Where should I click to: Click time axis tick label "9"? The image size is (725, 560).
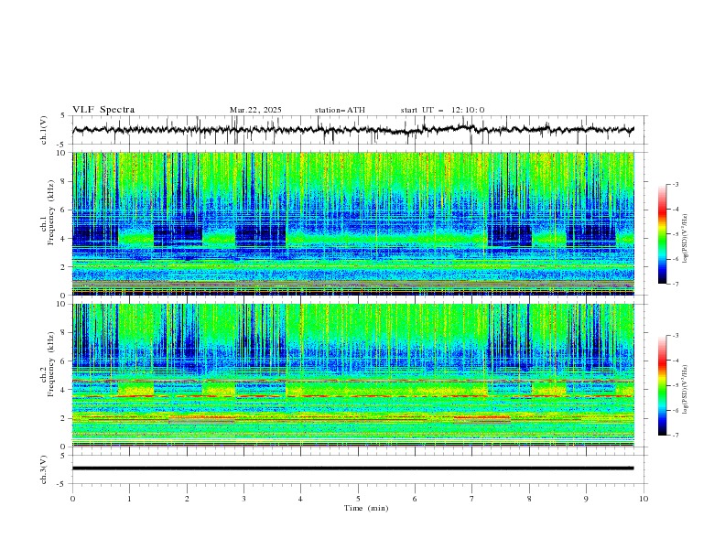coord(586,499)
